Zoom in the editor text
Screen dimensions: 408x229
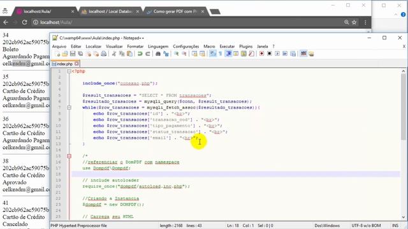pos(176,53)
